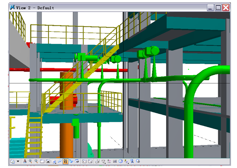The width and height of the screenshot is (237, 168).
Task: Go to View Next
Action: [x=90, y=162]
